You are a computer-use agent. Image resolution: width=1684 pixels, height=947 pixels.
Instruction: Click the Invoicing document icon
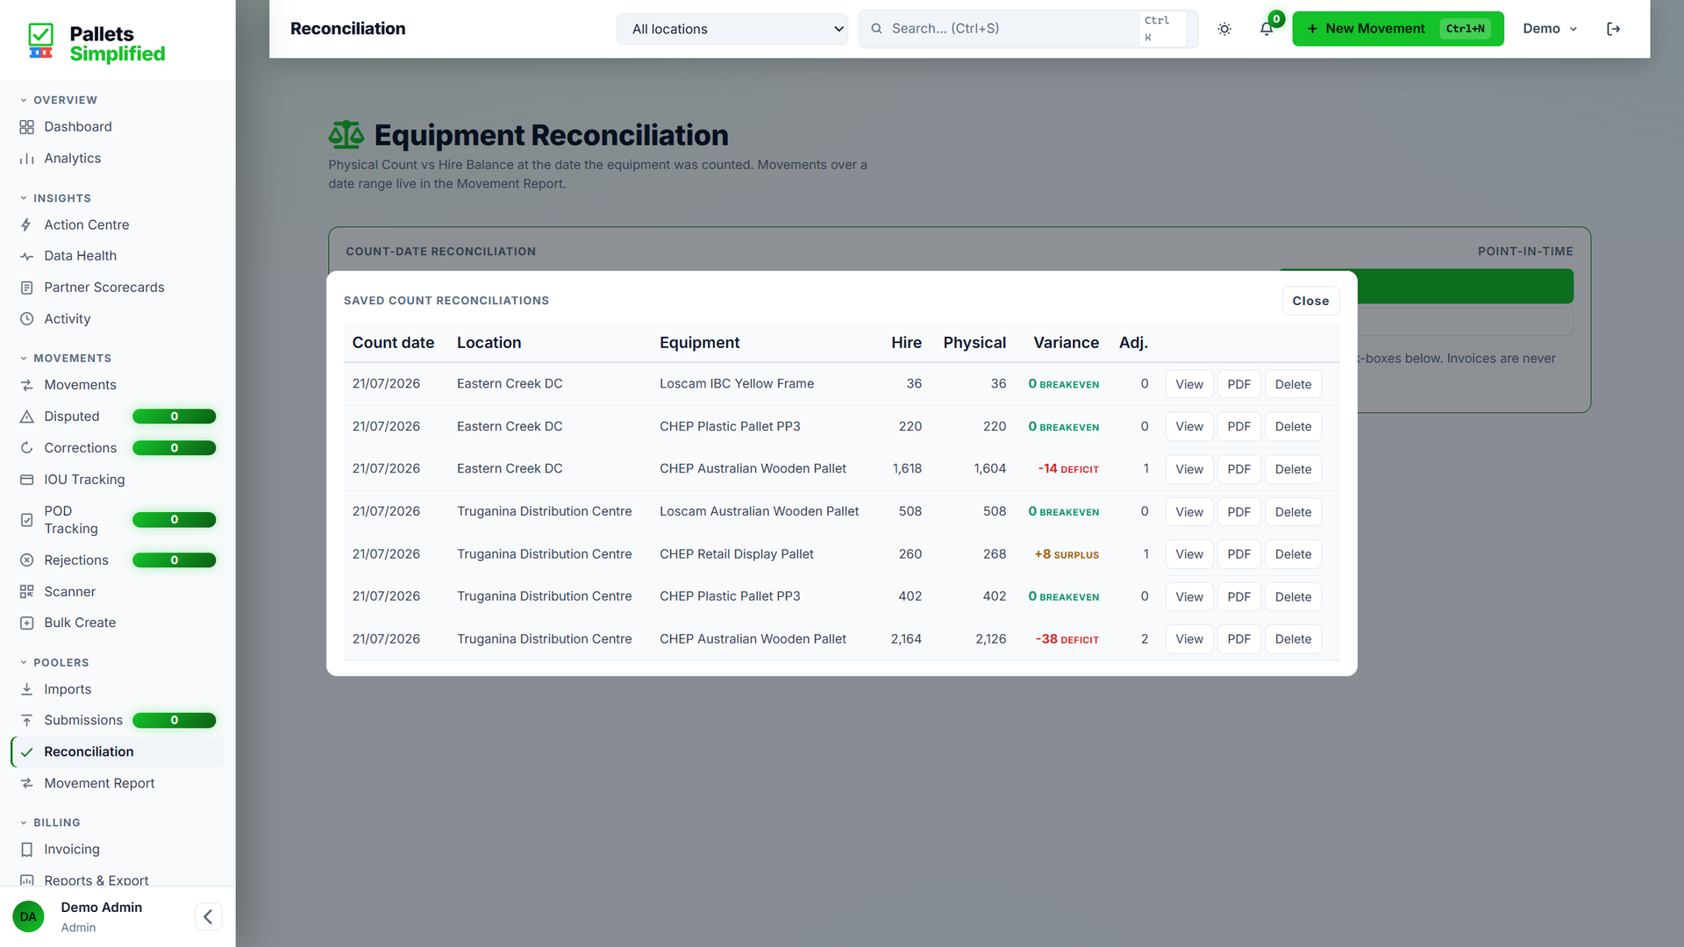pos(26,850)
